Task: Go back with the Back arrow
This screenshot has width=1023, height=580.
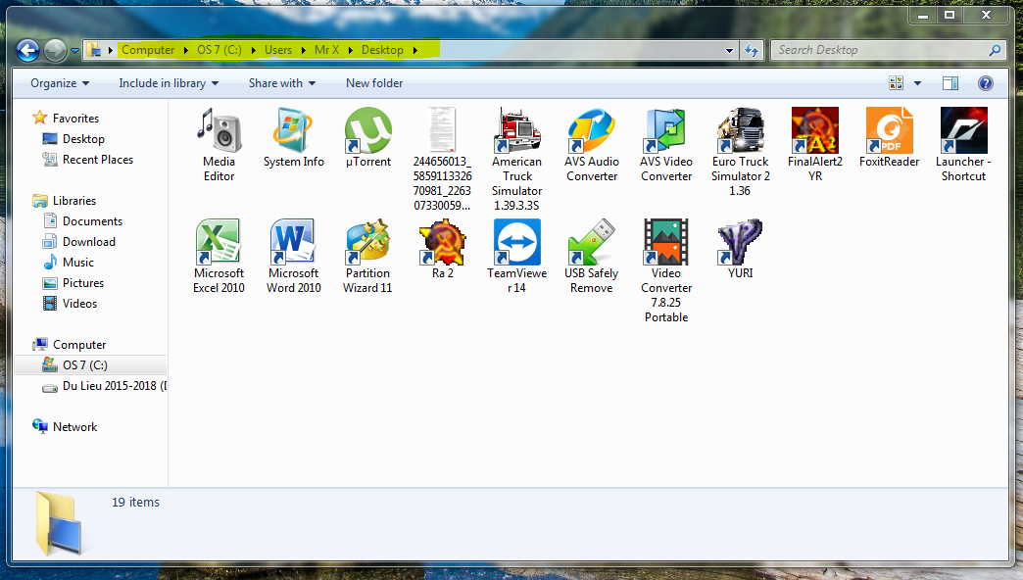Action: 28,50
